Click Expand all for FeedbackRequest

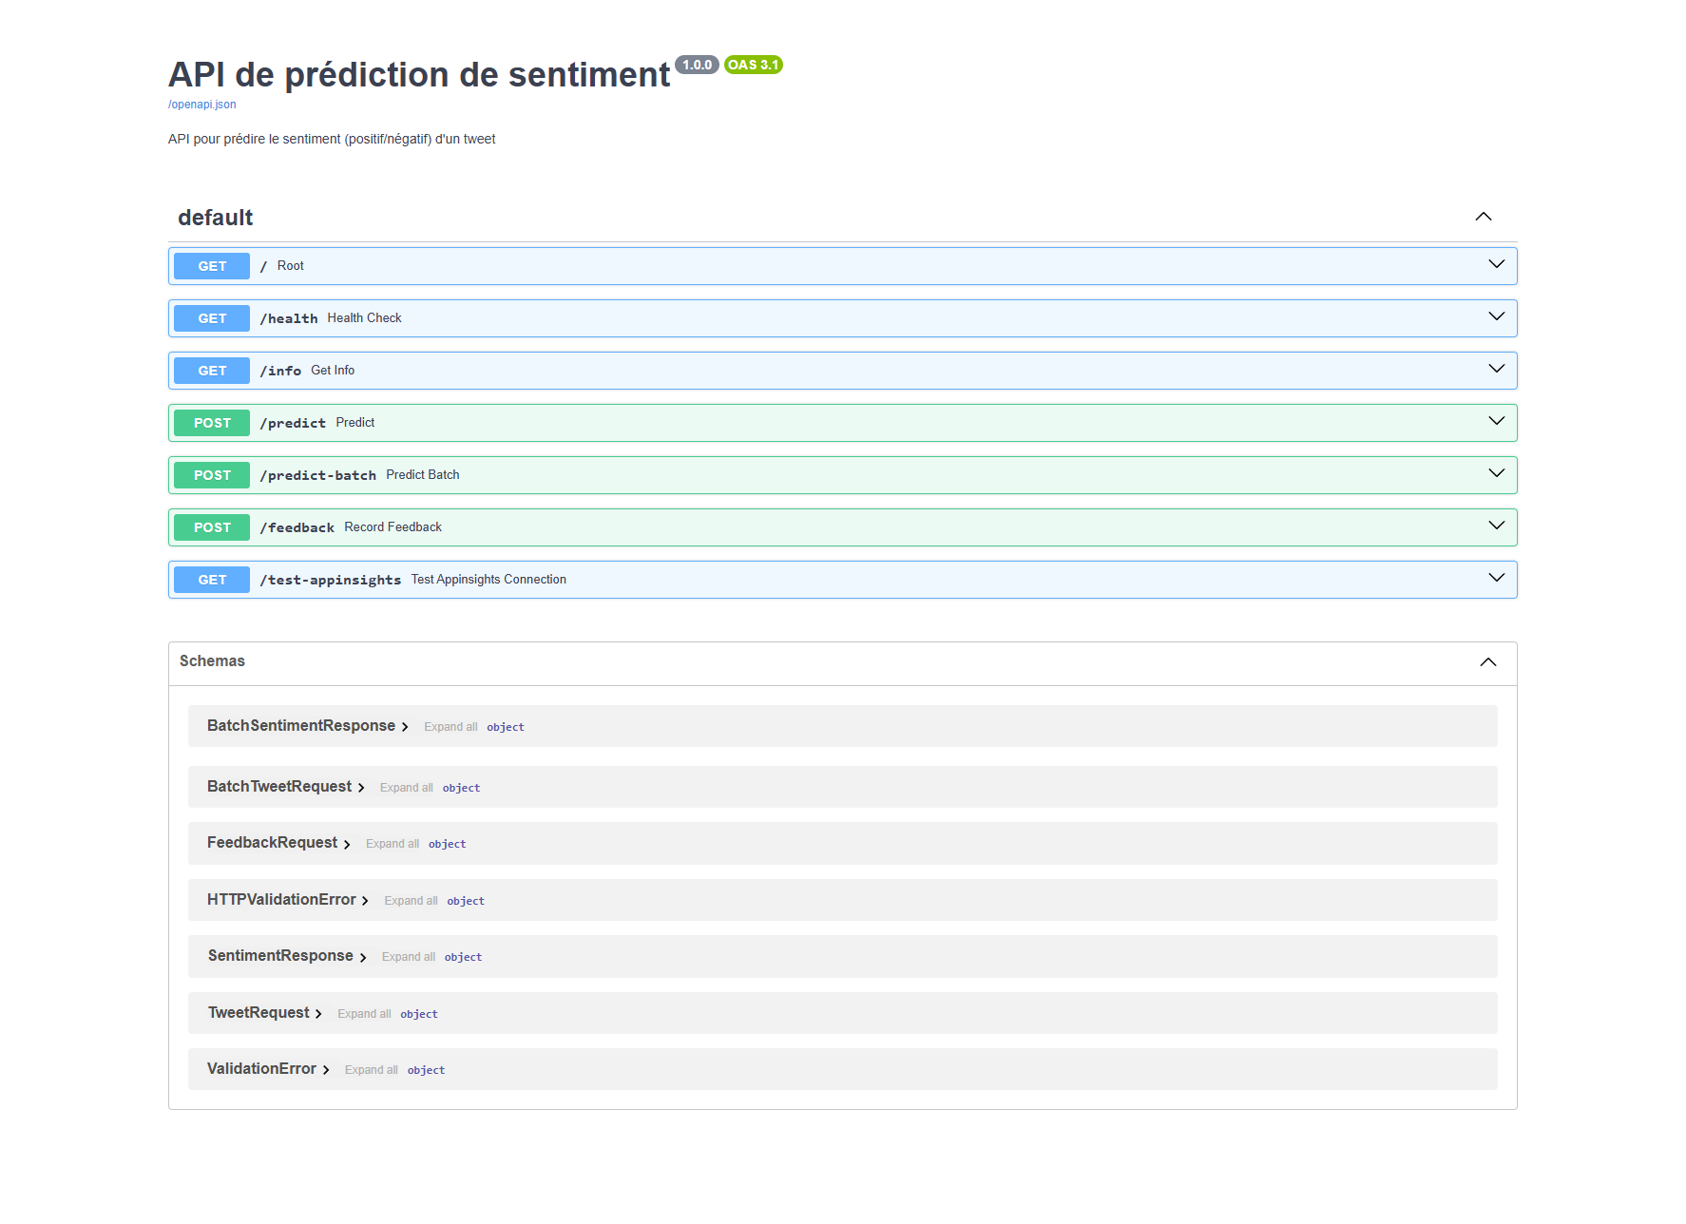393,844
